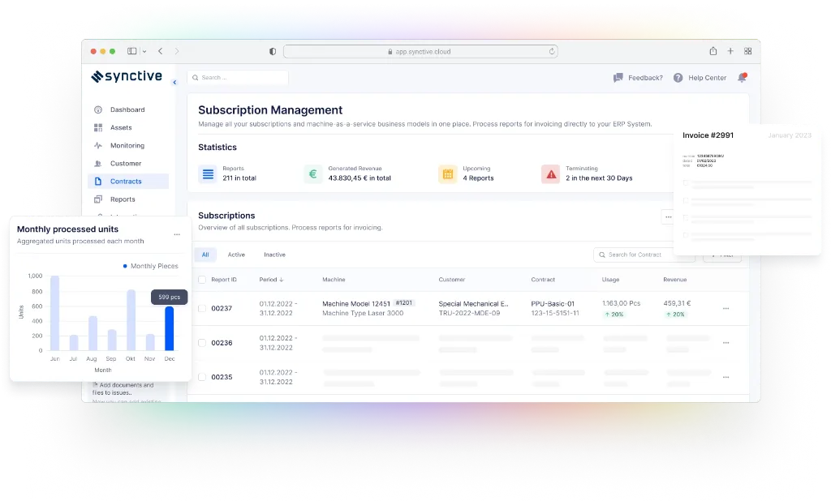Click the Feedback speech bubble icon

[618, 78]
